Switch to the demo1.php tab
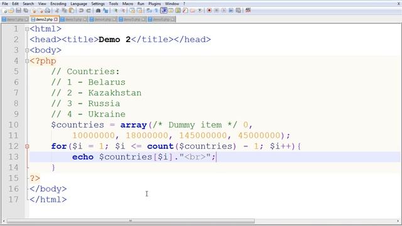The image size is (402, 226). pyautogui.click(x=15, y=19)
